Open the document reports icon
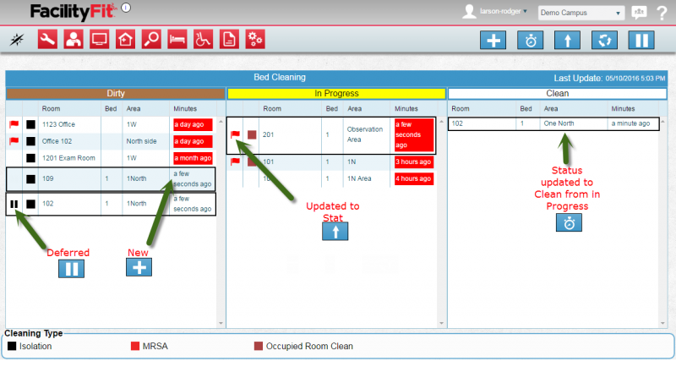Viewport: 676px width, 372px height. pyautogui.click(x=229, y=39)
